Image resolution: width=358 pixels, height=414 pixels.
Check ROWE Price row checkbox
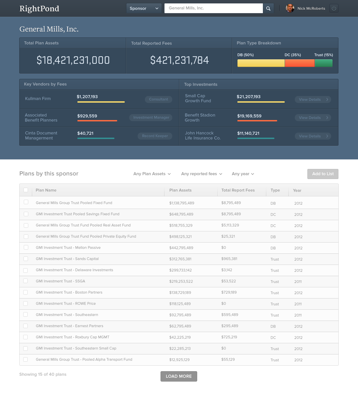coord(25,304)
